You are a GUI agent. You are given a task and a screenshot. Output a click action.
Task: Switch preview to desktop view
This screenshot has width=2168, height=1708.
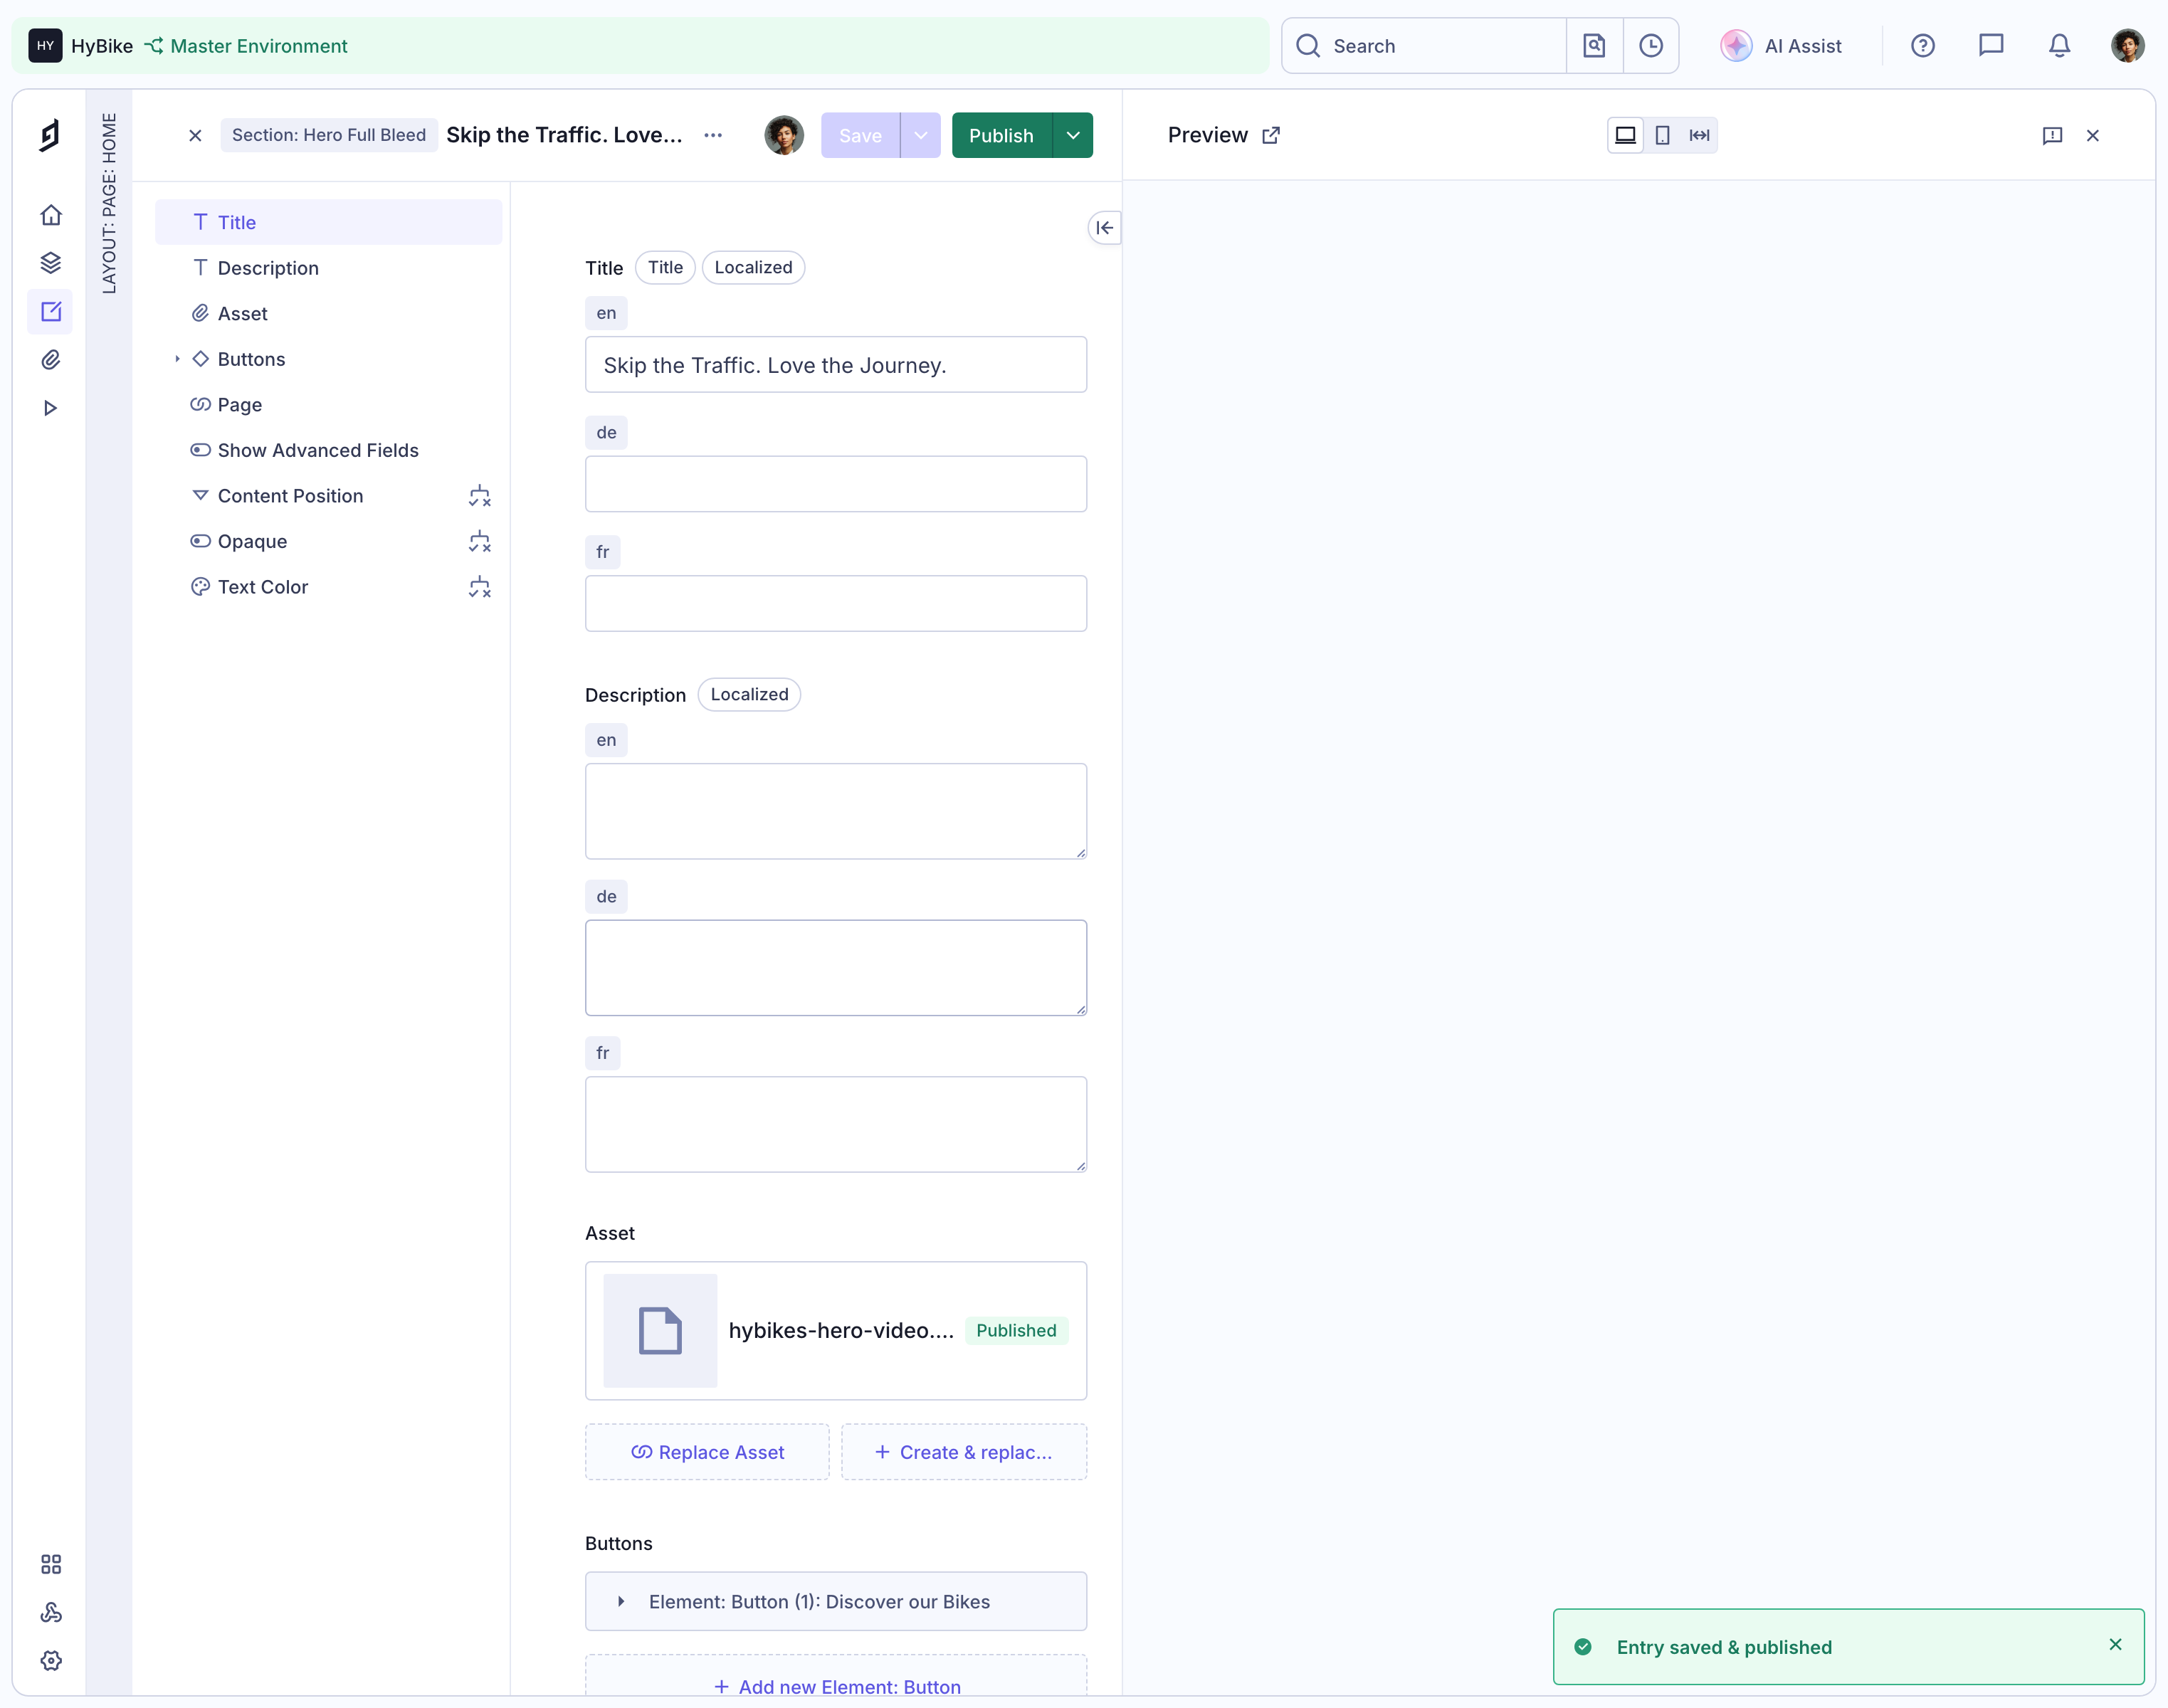coord(1626,135)
